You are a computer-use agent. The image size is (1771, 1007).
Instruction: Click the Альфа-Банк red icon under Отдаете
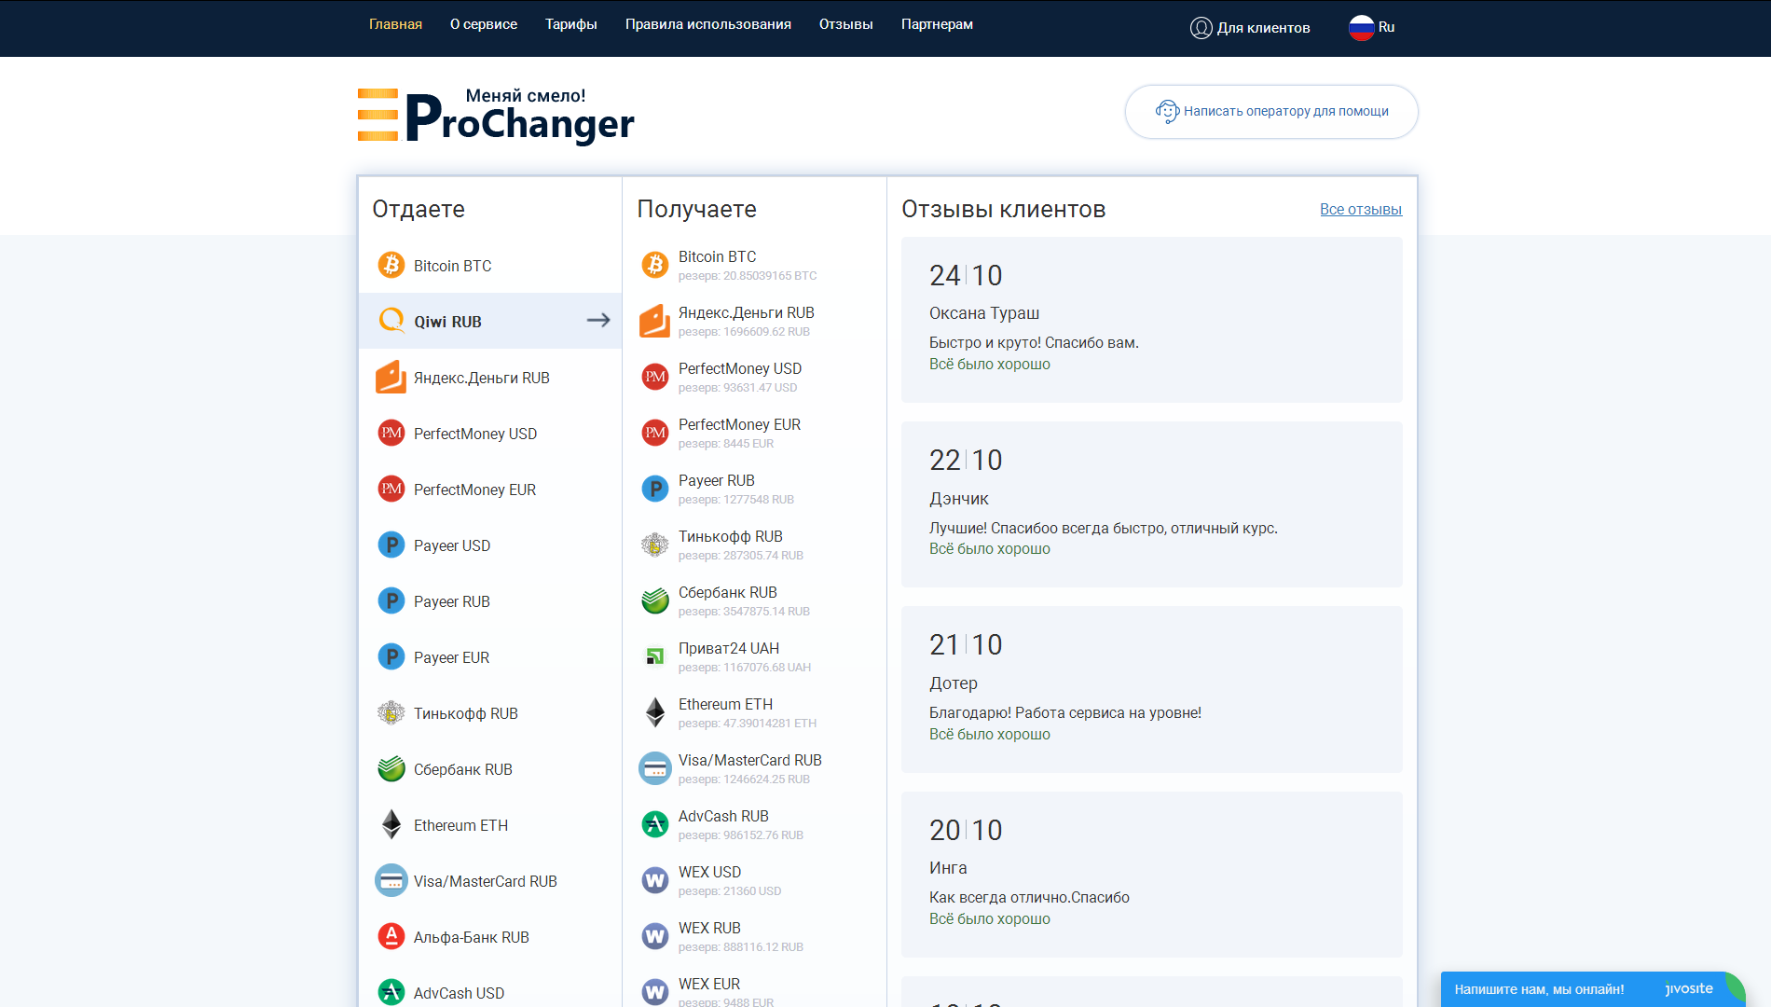(x=391, y=936)
